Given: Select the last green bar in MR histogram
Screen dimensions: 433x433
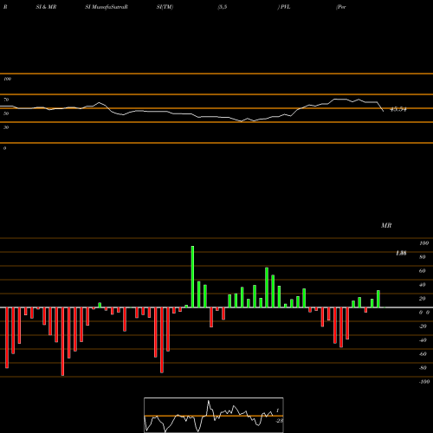Looking at the screenshot, I should [x=378, y=299].
